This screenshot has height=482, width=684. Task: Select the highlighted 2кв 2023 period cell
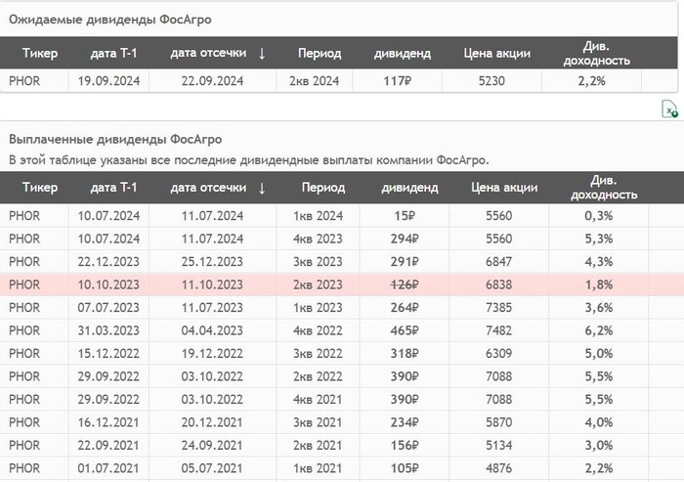pyautogui.click(x=318, y=285)
